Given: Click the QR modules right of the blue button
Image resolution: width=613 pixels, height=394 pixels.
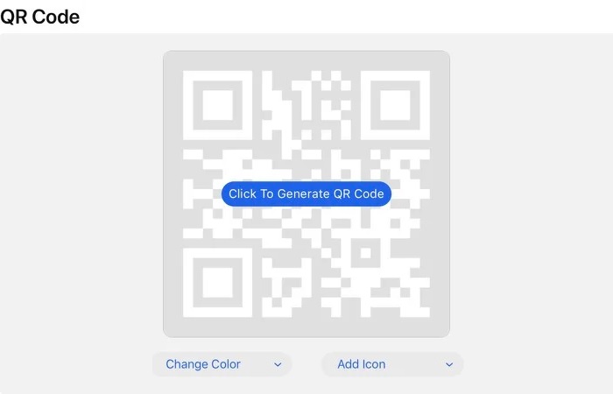Looking at the screenshot, I should coord(411,193).
